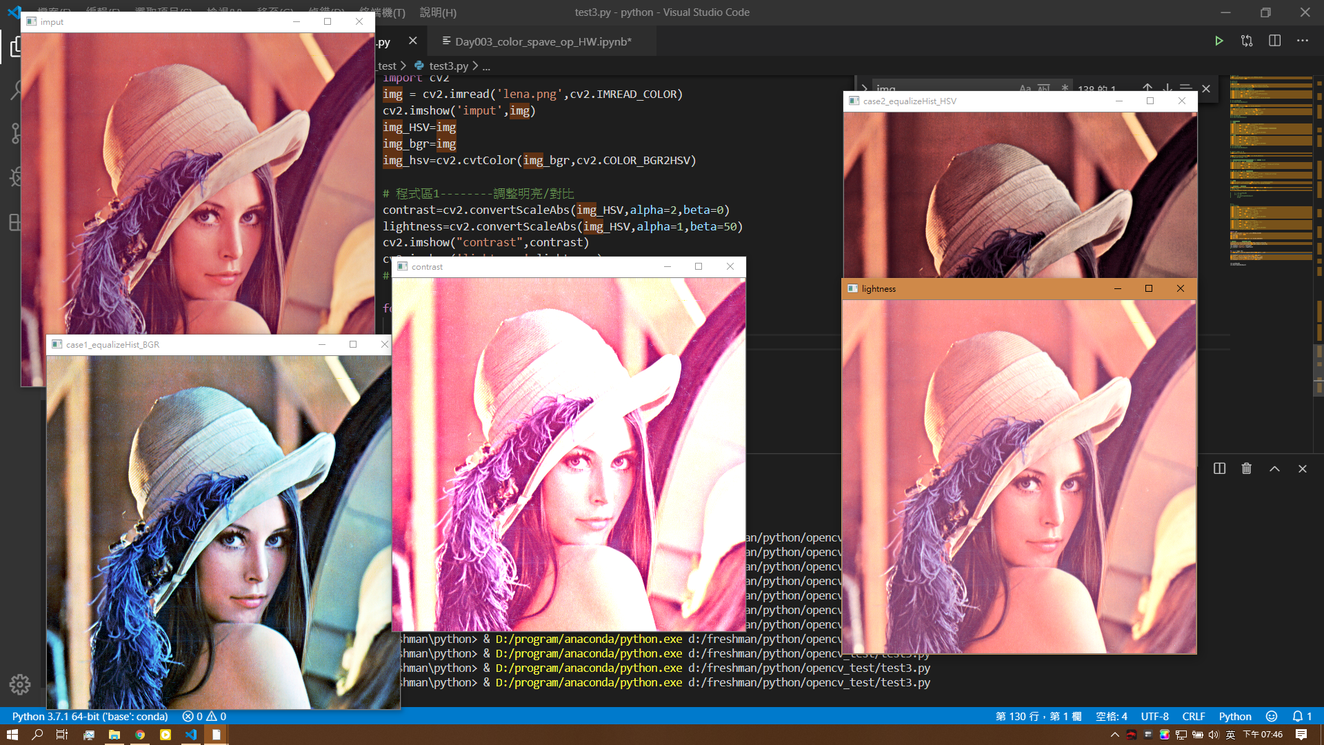
Task: Close the test3.py editor tab
Action: [412, 41]
